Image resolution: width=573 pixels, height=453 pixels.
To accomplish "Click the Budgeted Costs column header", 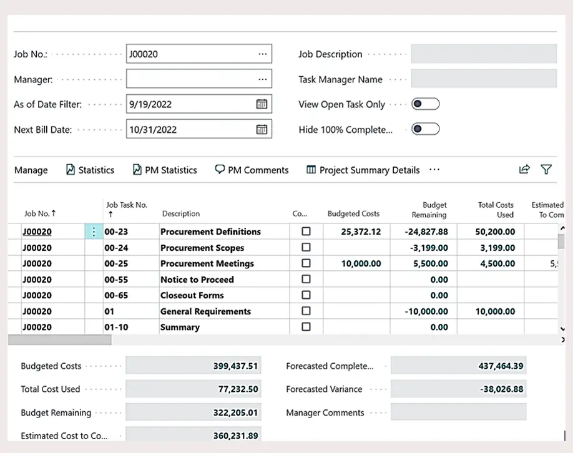I will (353, 214).
